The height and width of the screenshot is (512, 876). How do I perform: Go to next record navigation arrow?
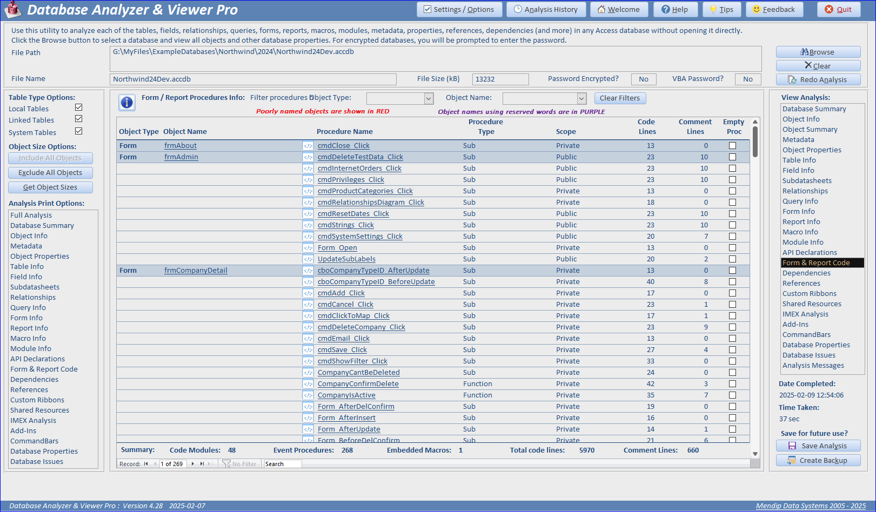tap(193, 464)
